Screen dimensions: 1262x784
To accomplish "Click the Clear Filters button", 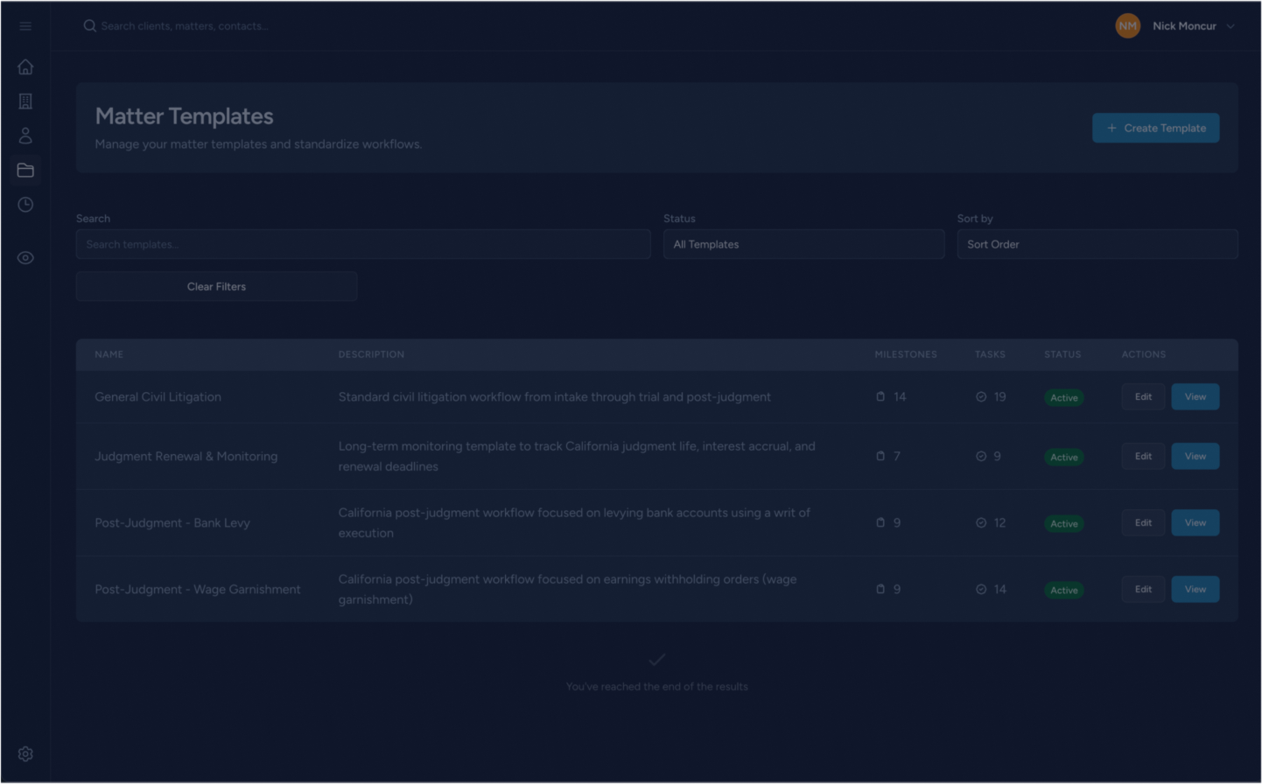I will pos(216,286).
